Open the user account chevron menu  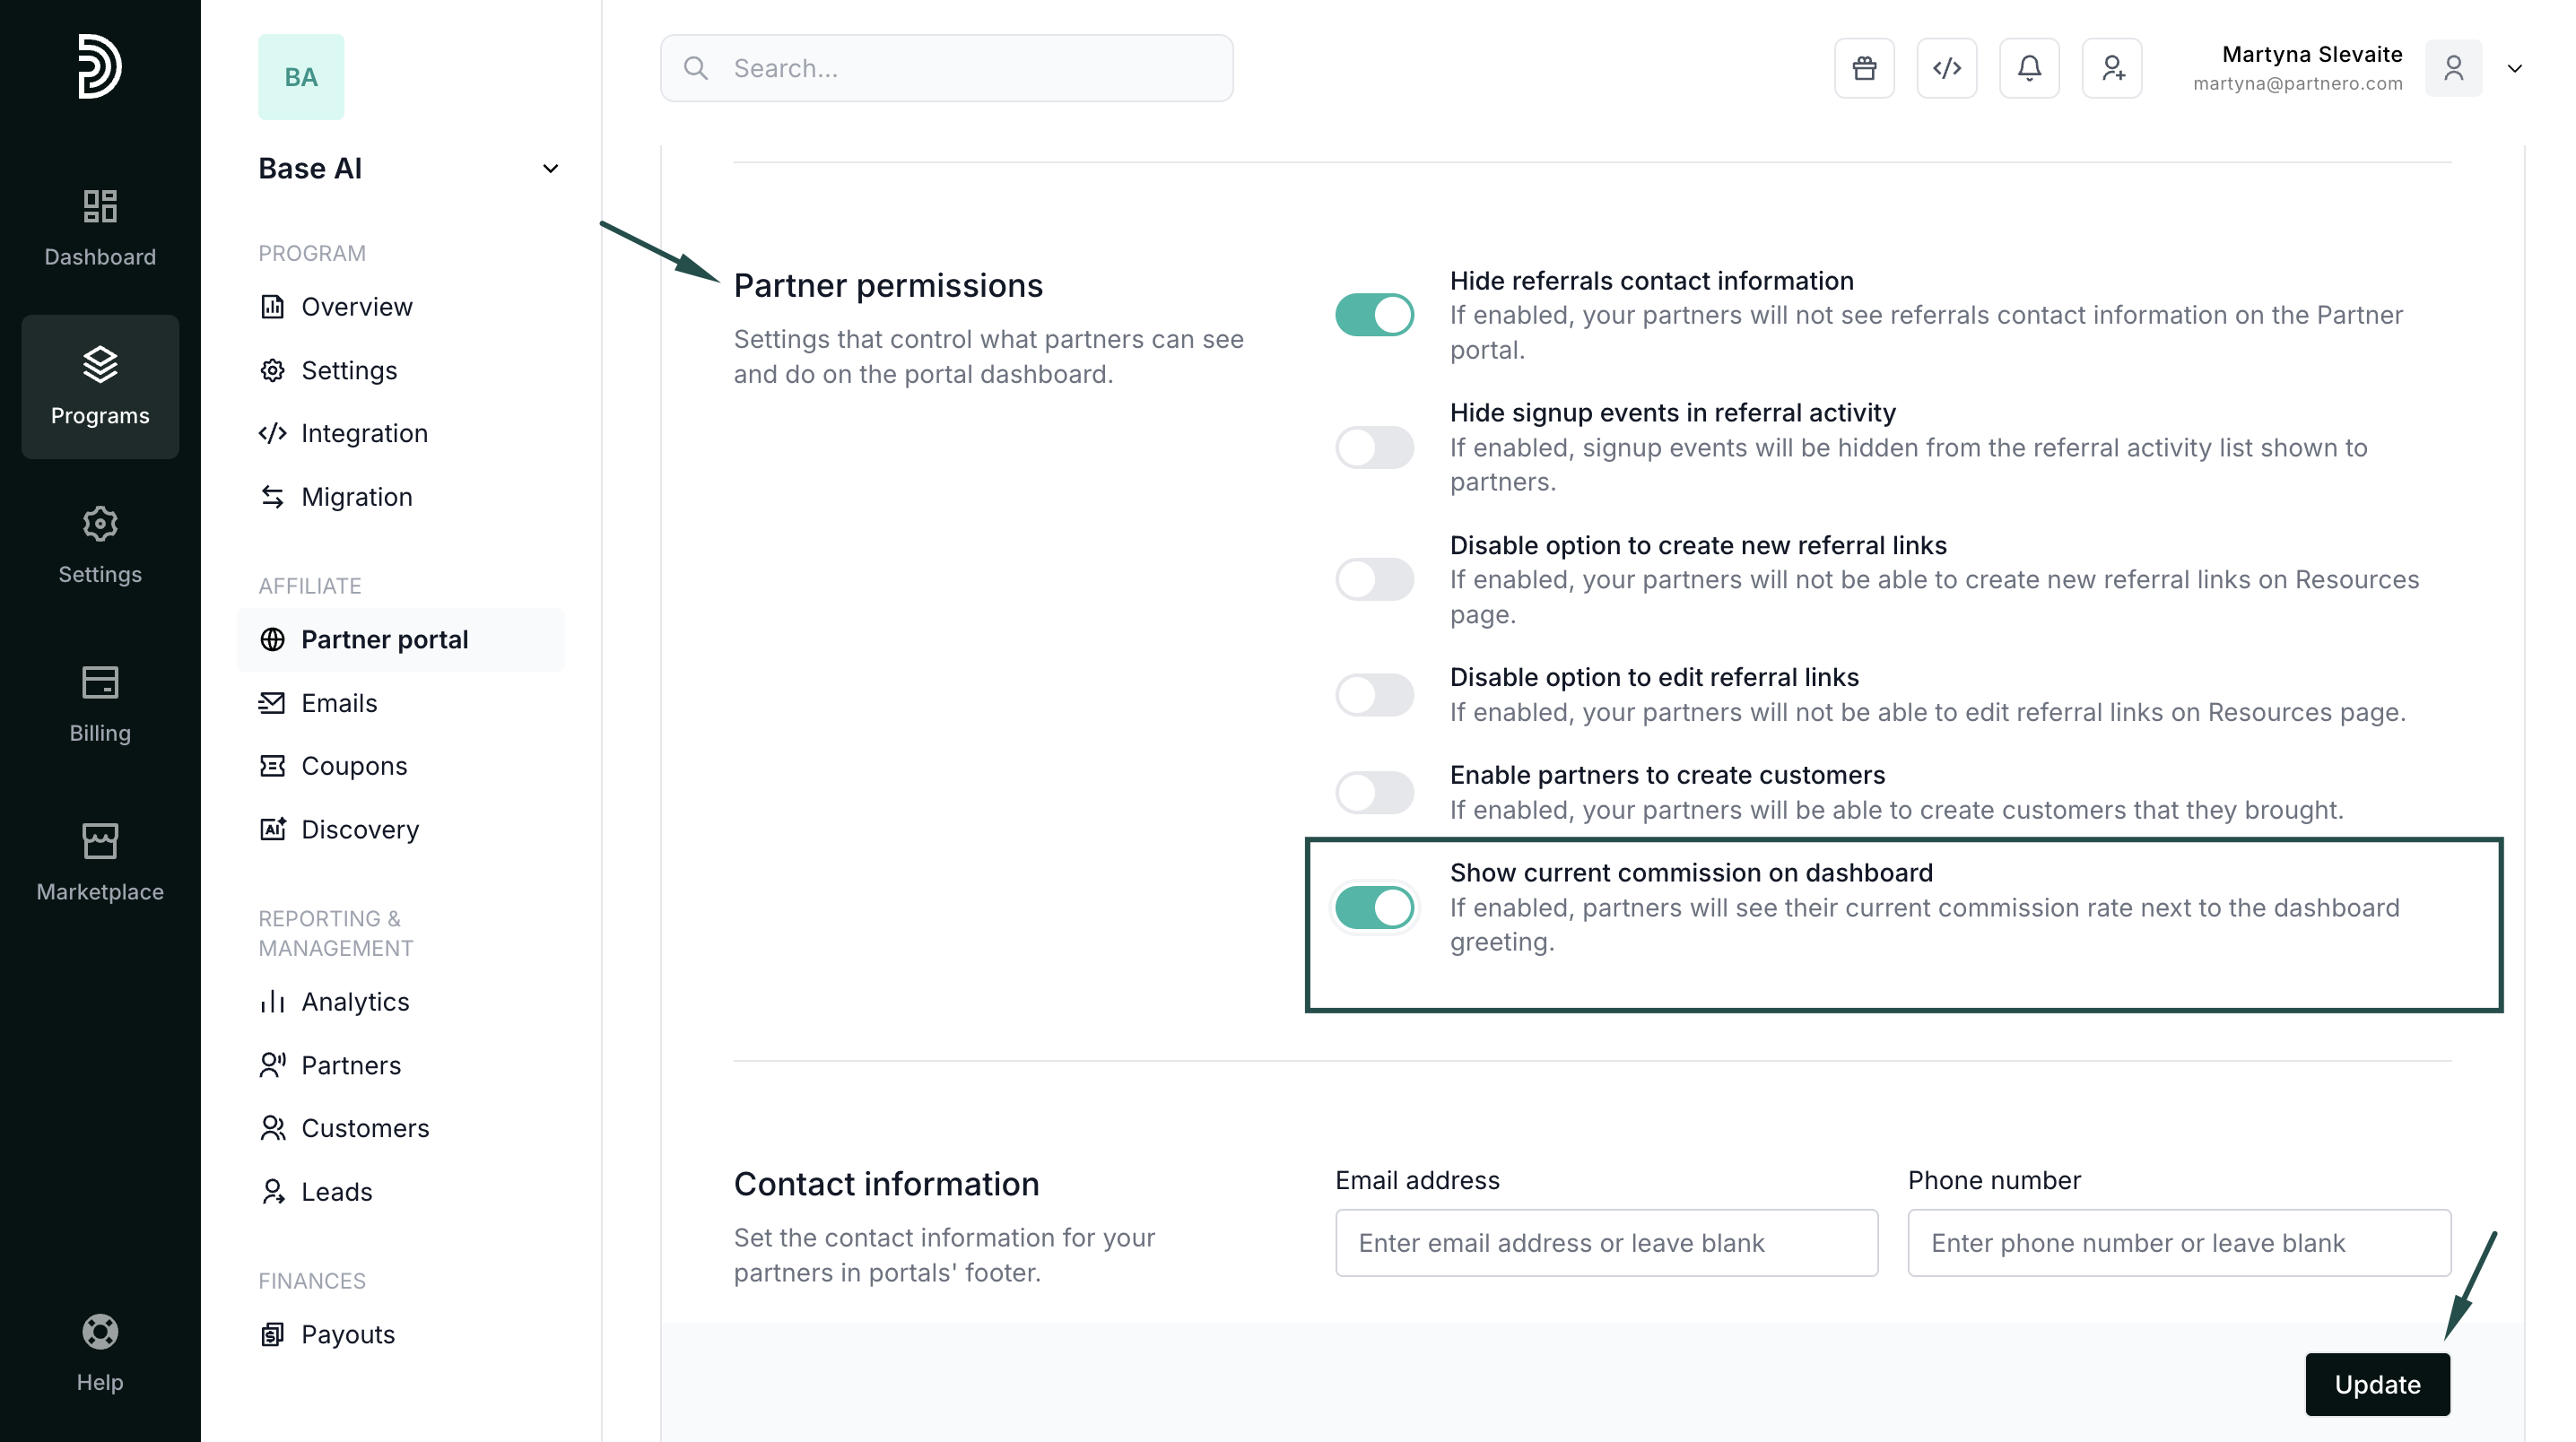(x=2514, y=68)
